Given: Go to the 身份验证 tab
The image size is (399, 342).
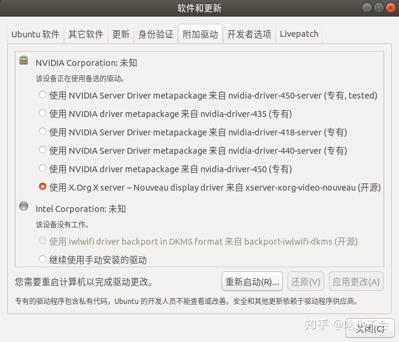Looking at the screenshot, I should [x=156, y=34].
